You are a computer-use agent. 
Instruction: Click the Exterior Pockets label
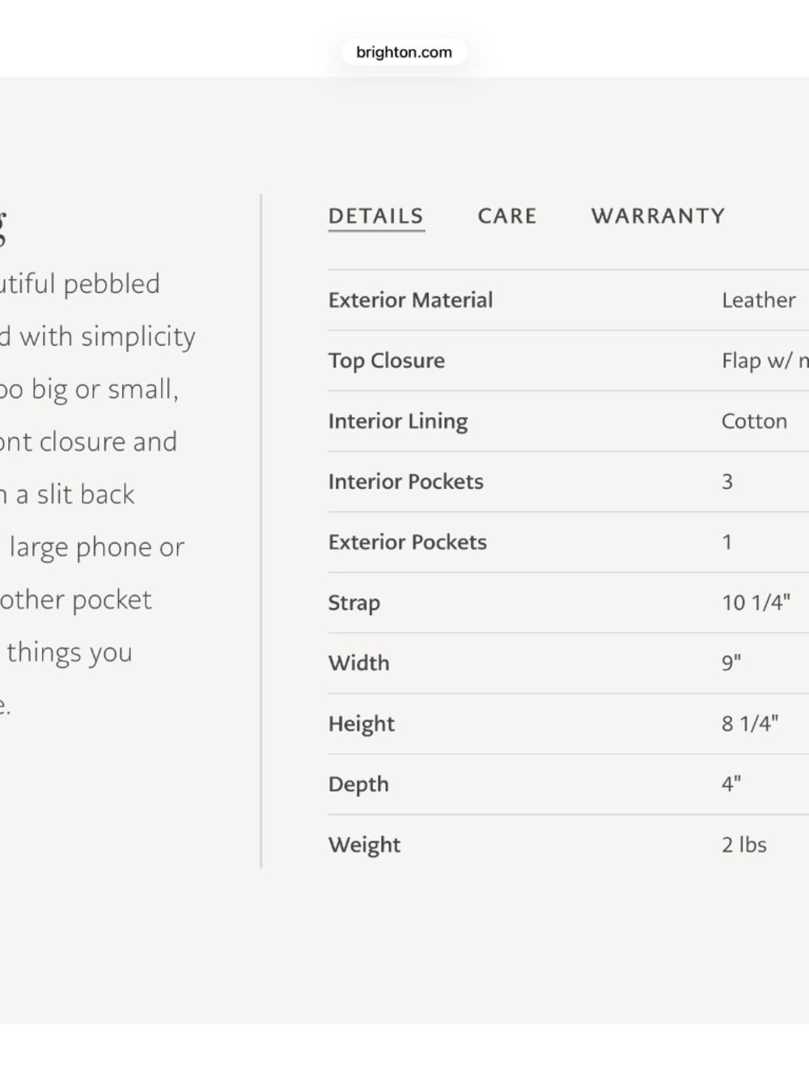407,542
